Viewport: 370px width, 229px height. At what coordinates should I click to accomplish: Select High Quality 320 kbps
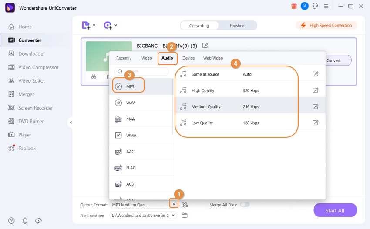[x=250, y=90]
